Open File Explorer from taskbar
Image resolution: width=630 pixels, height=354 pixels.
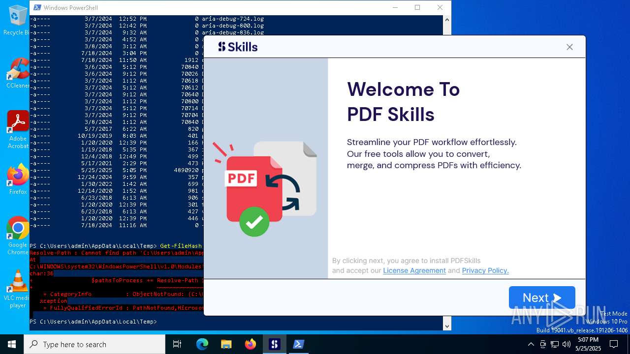tap(226, 344)
